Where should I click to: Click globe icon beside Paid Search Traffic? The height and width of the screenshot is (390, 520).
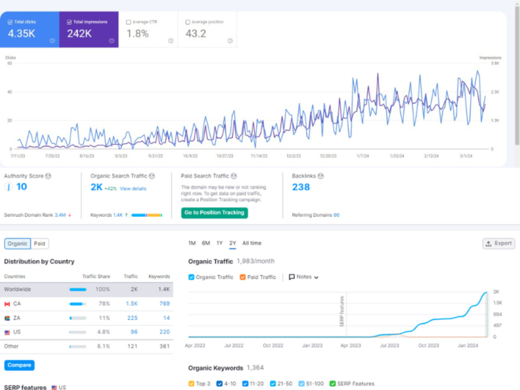[x=234, y=176]
